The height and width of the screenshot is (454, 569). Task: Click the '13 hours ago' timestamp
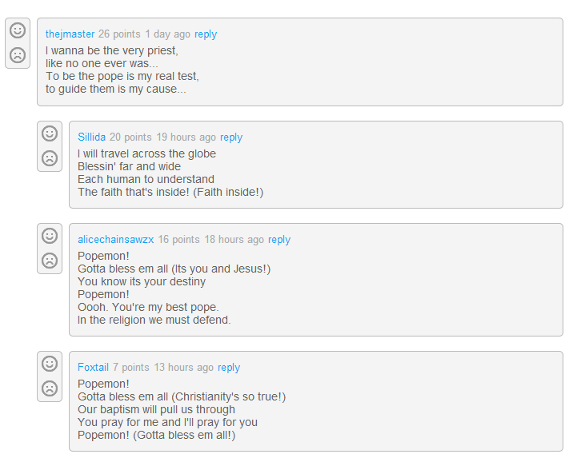[183, 368]
